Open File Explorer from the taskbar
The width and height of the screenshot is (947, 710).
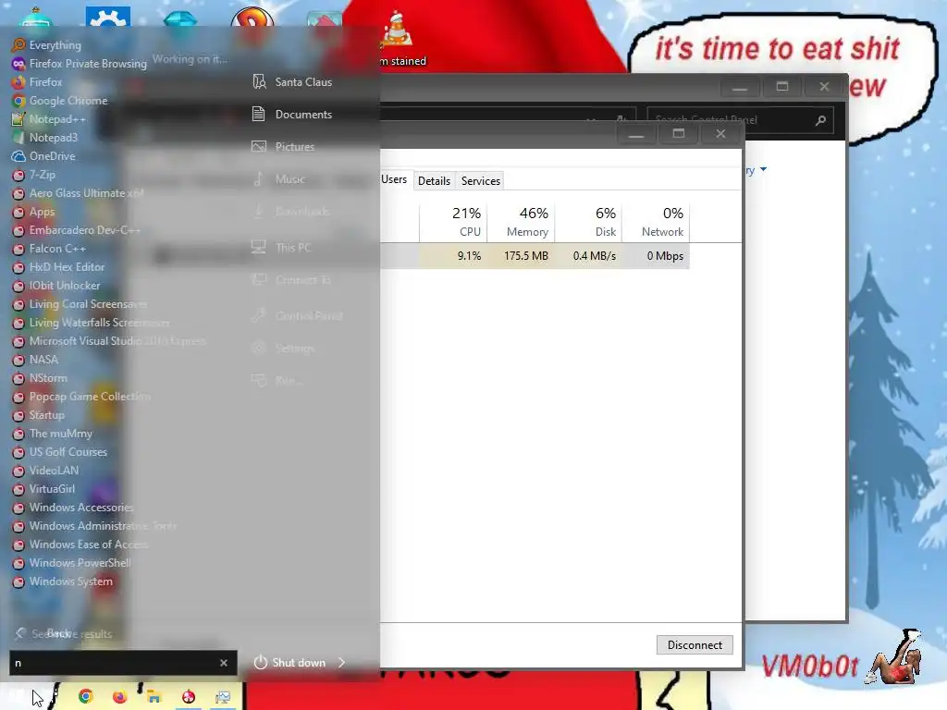click(x=154, y=697)
